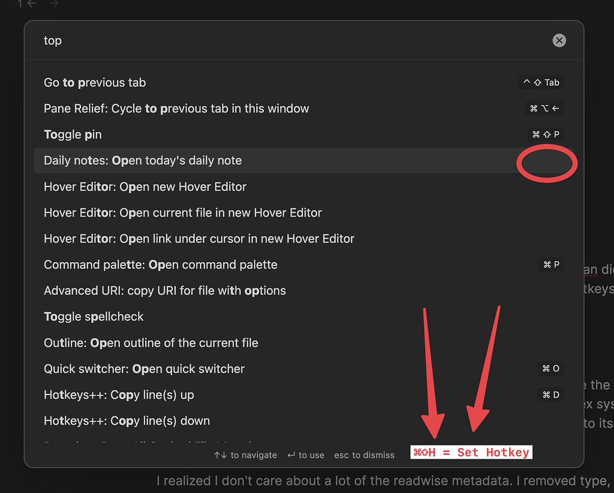Clear the search field using the X icon
This screenshot has height=493, width=614.
(x=559, y=40)
